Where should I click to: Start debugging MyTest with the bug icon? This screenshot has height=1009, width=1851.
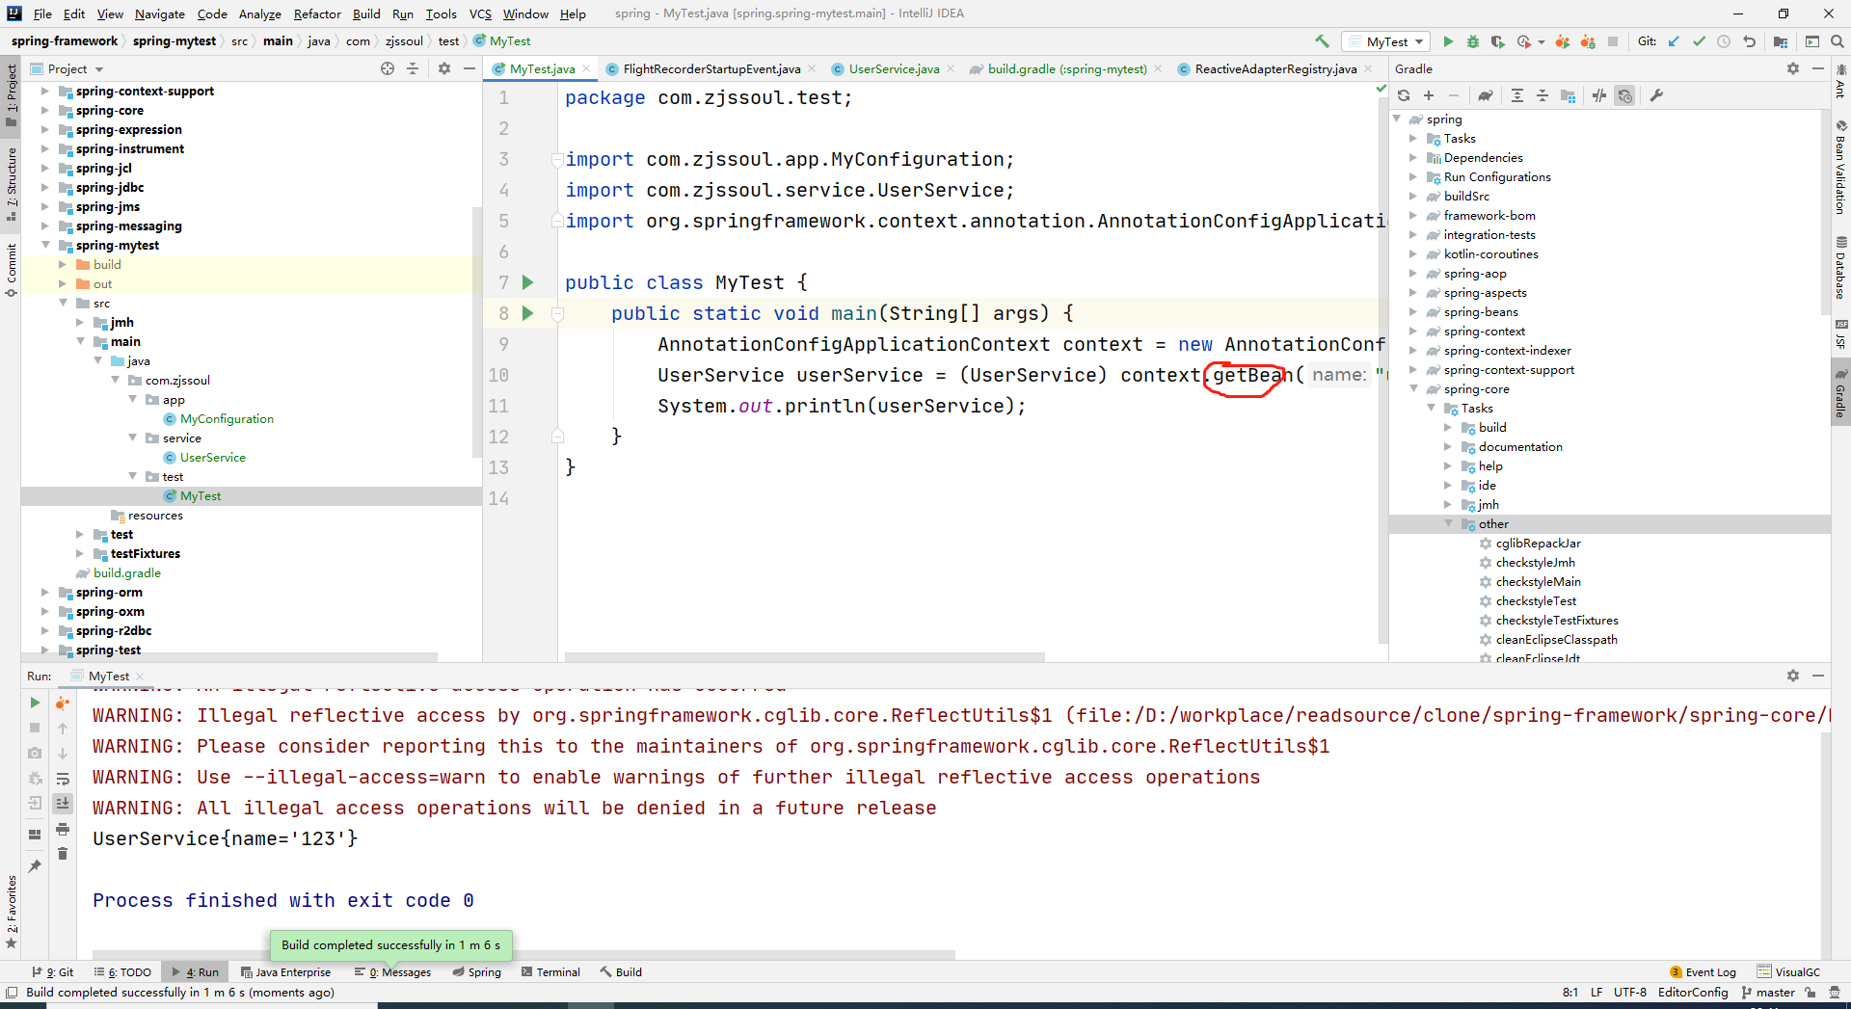tap(1472, 41)
